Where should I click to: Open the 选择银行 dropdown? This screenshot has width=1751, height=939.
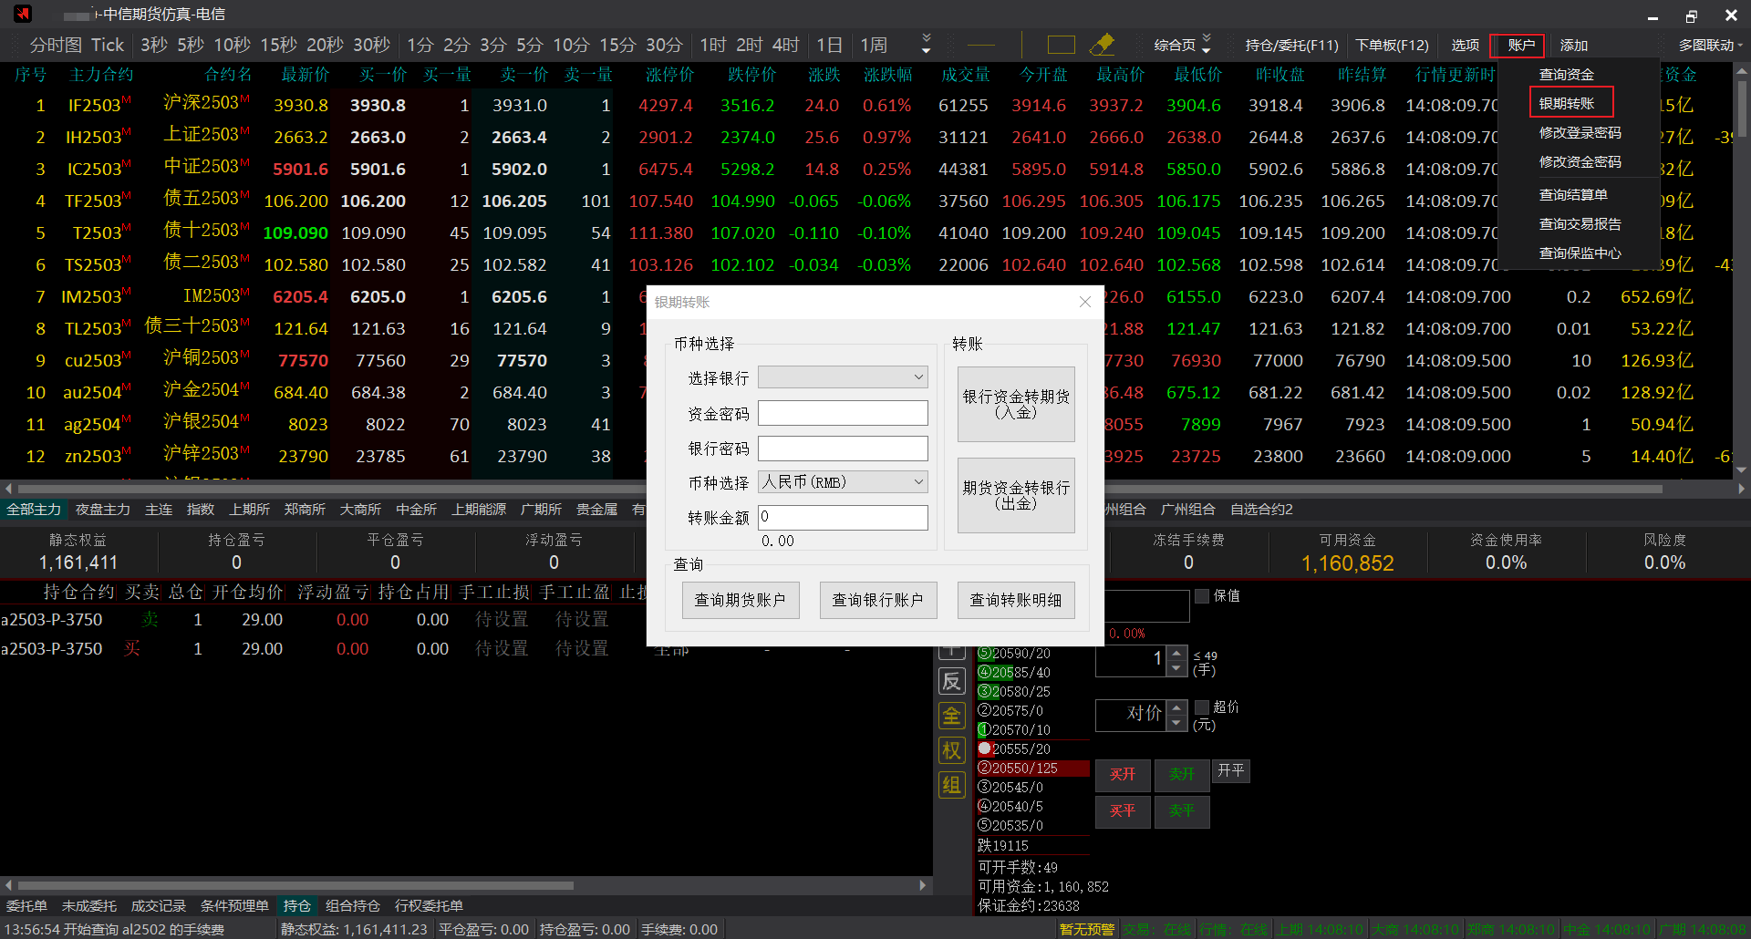[843, 377]
